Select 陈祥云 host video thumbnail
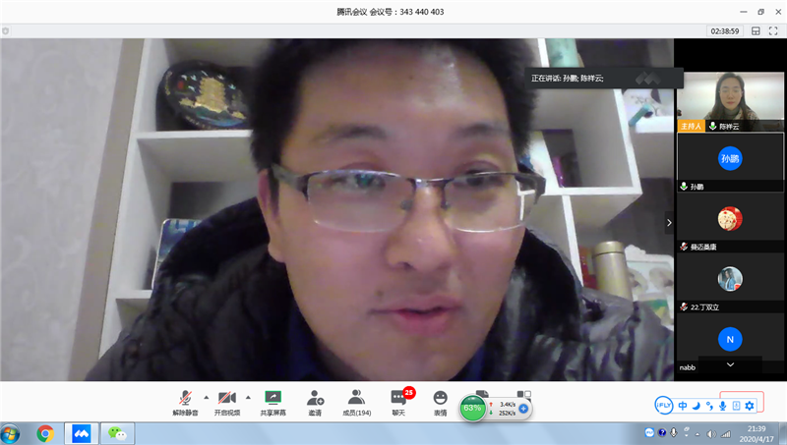The image size is (787, 445). [x=730, y=98]
